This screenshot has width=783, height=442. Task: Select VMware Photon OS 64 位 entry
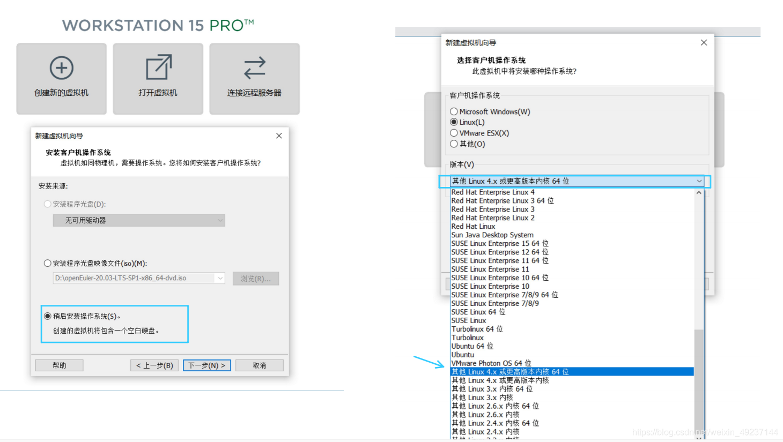[572, 364]
